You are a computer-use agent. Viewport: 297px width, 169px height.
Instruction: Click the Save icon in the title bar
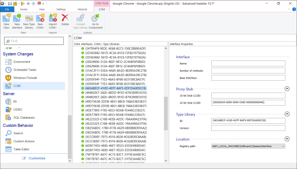point(10,3)
